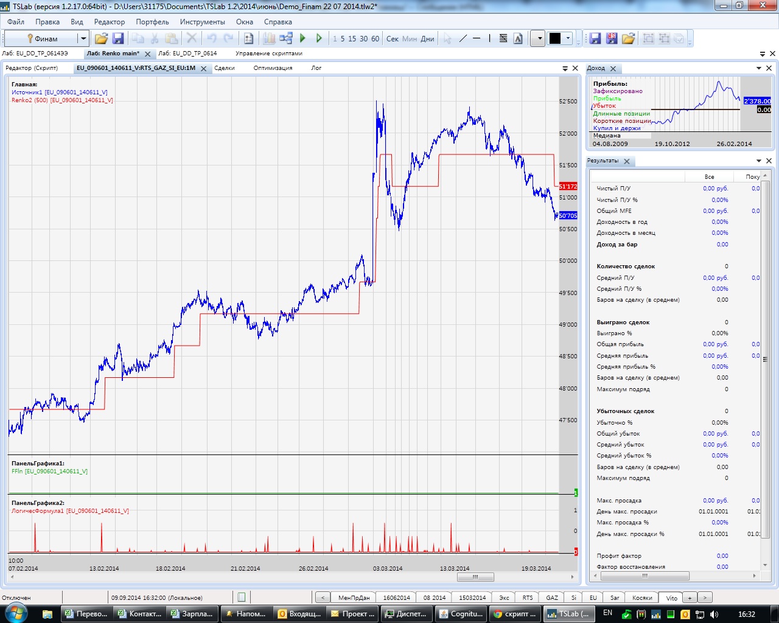Select the 'RTS' workspace tab at bottom
The image size is (779, 623).
point(527,597)
